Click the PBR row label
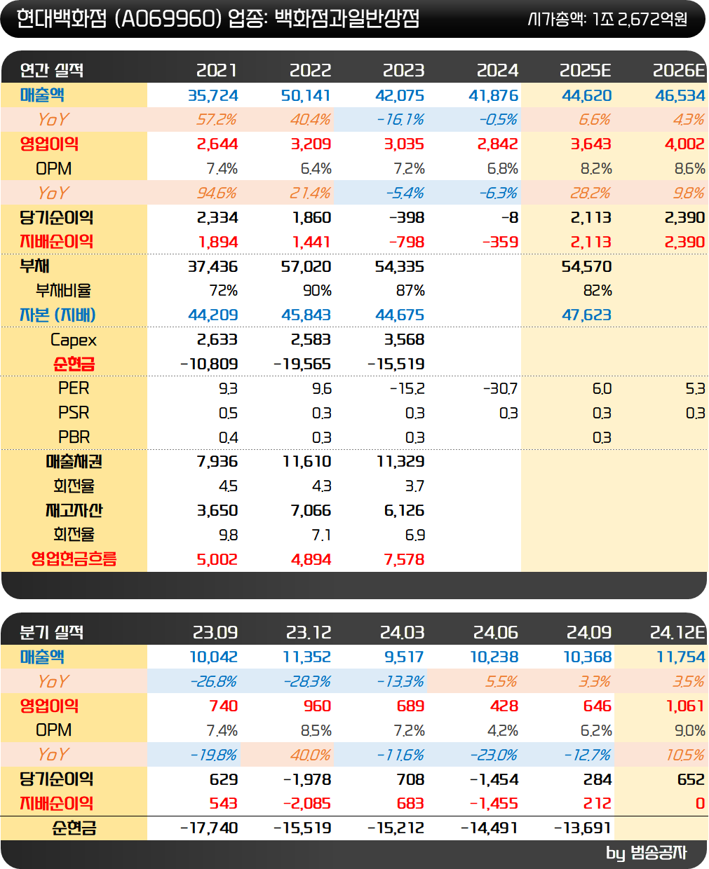709x869 pixels. click(x=74, y=437)
